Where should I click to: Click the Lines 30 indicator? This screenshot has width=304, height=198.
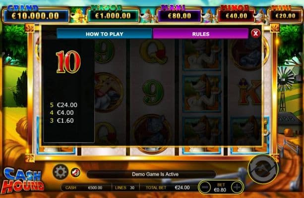[x=125, y=188]
